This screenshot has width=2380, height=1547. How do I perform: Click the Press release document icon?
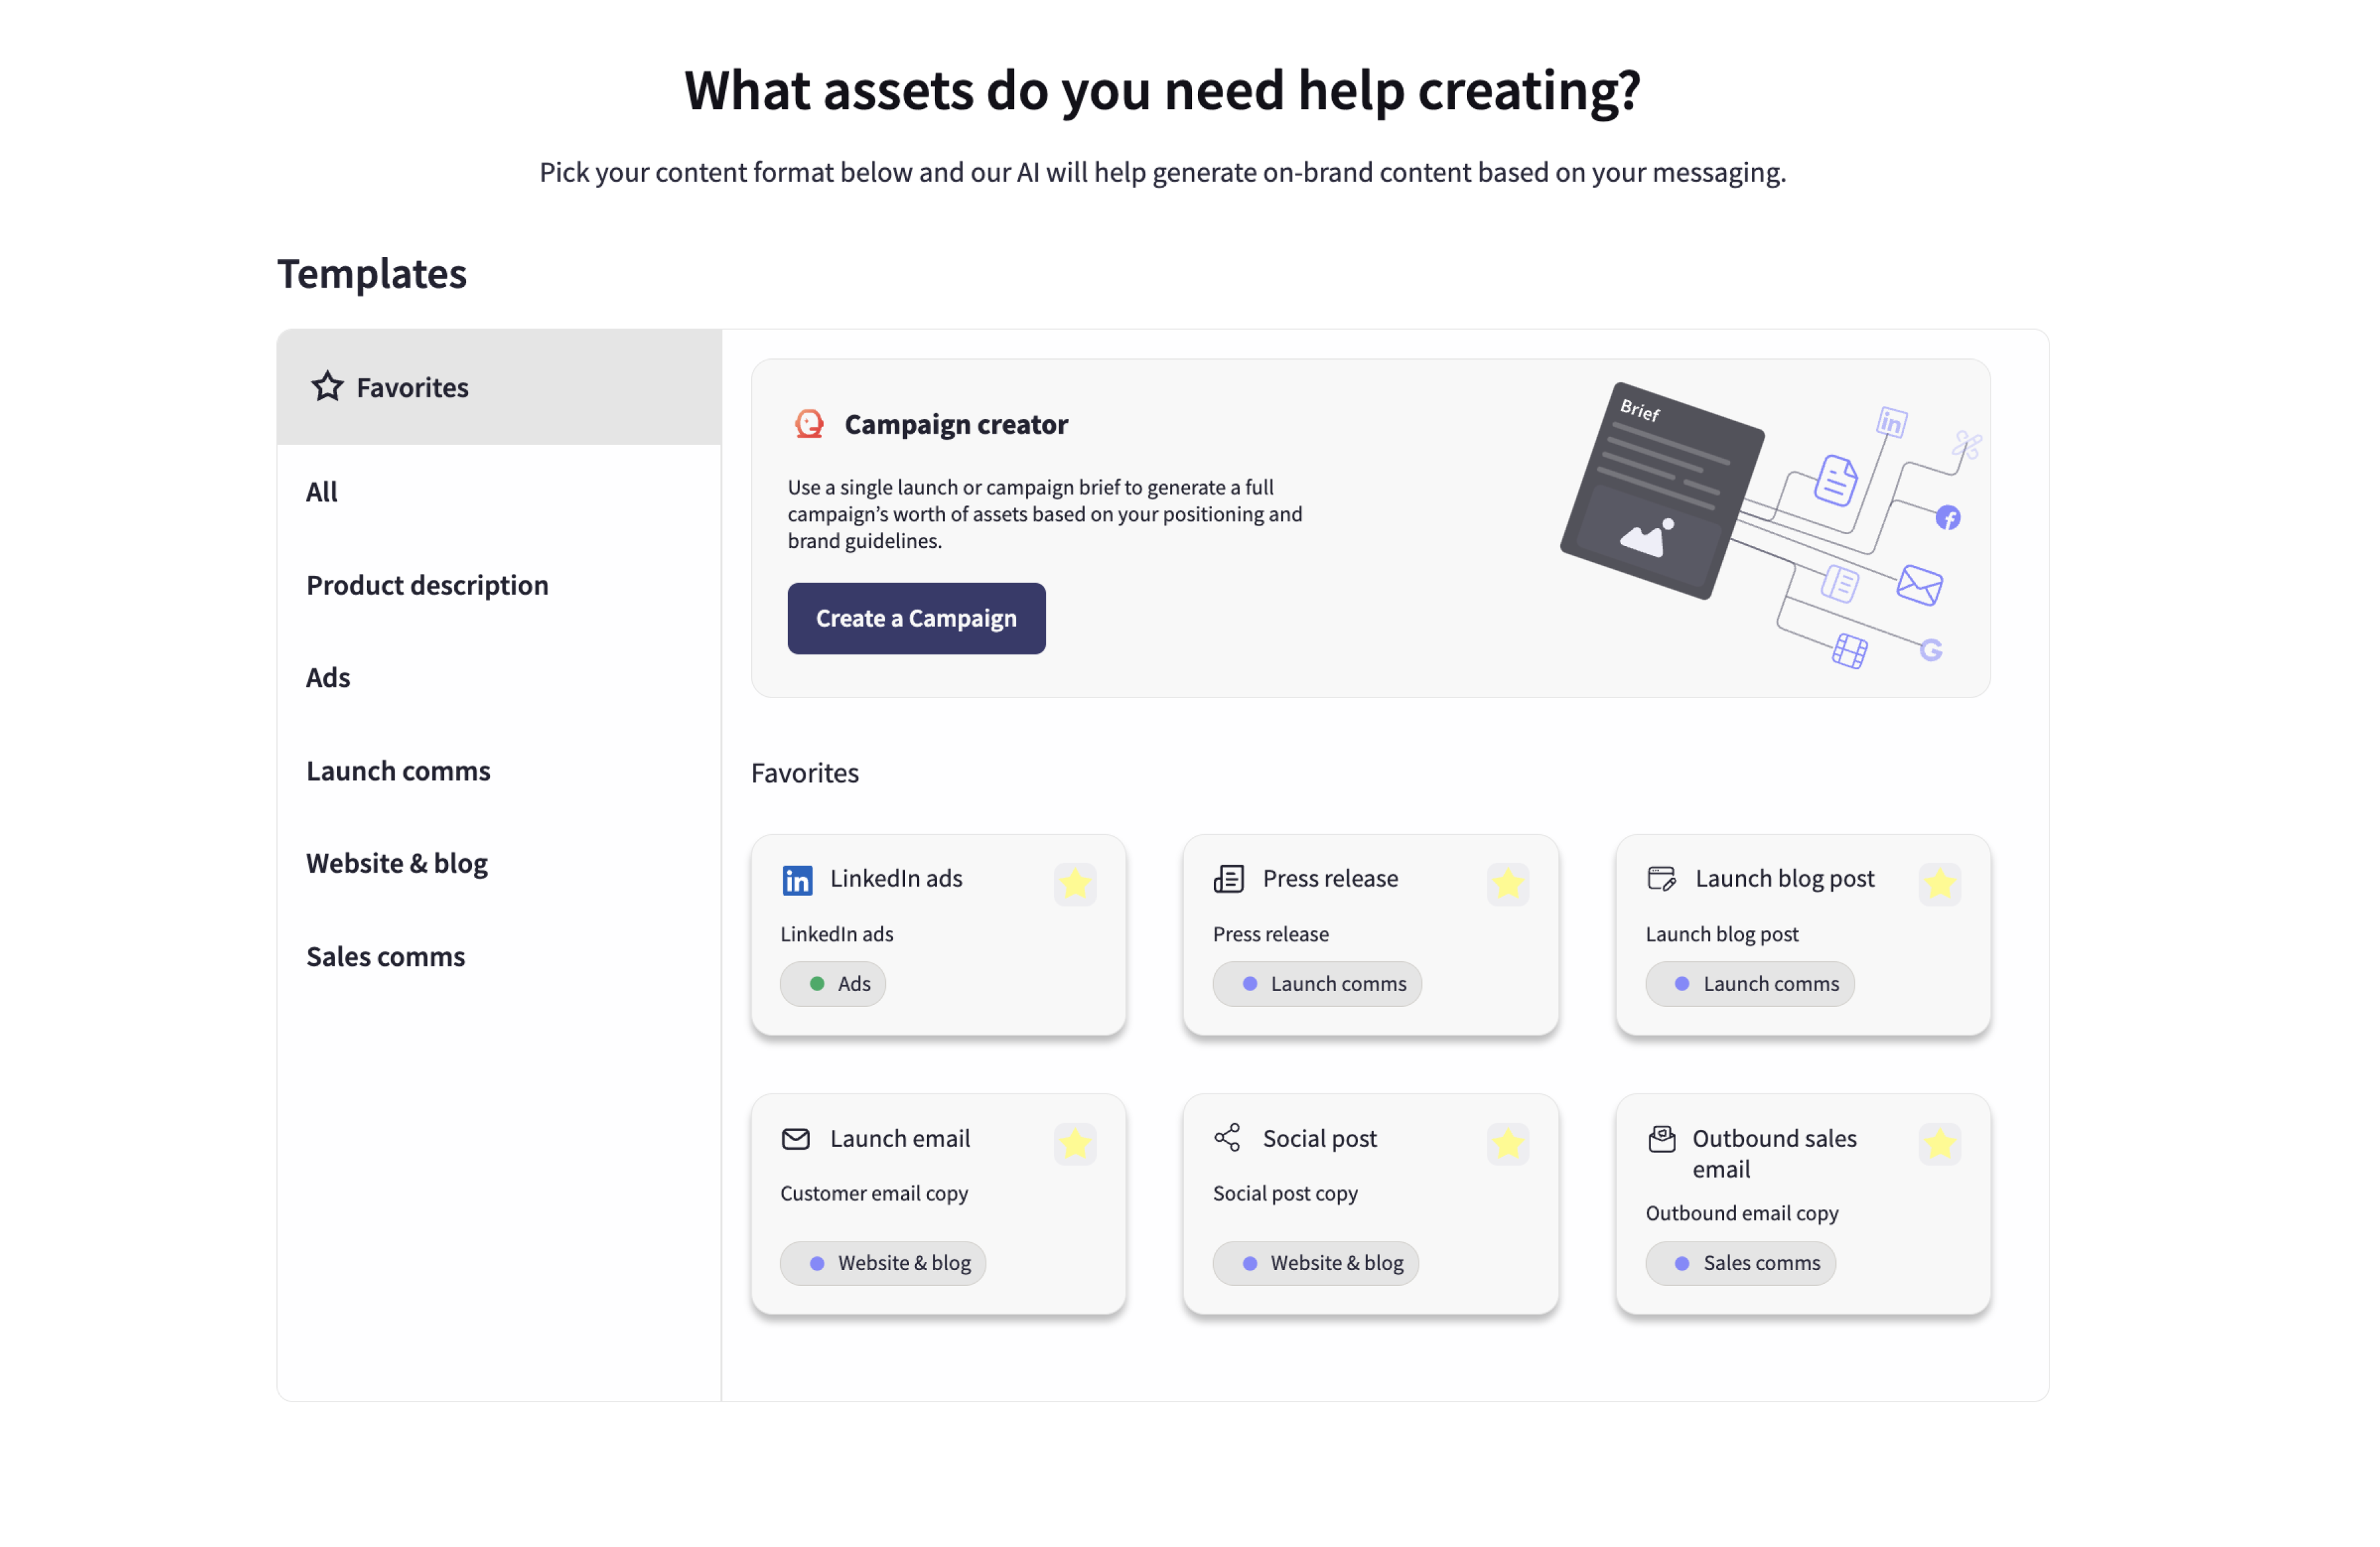click(x=1228, y=879)
